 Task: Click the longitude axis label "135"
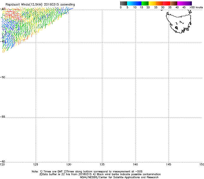102,164
